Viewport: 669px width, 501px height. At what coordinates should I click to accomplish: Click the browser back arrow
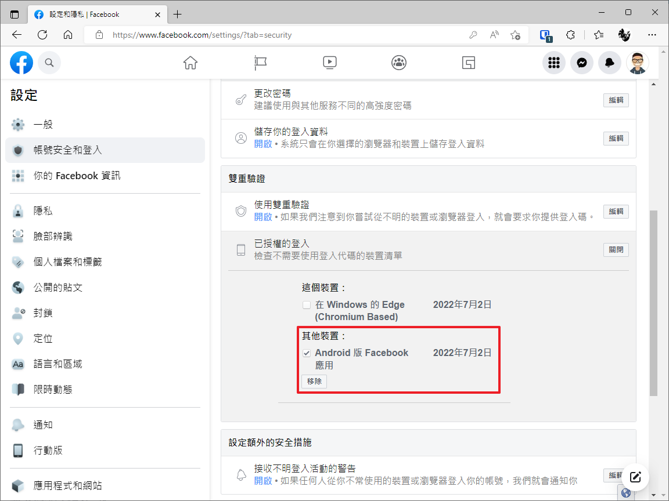pyautogui.click(x=17, y=35)
